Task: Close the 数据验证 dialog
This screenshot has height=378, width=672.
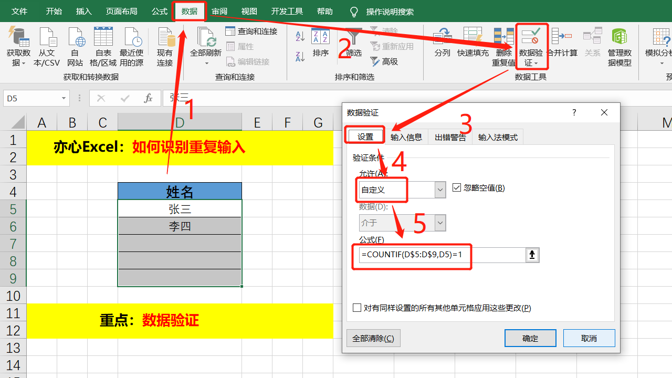Action: point(604,112)
